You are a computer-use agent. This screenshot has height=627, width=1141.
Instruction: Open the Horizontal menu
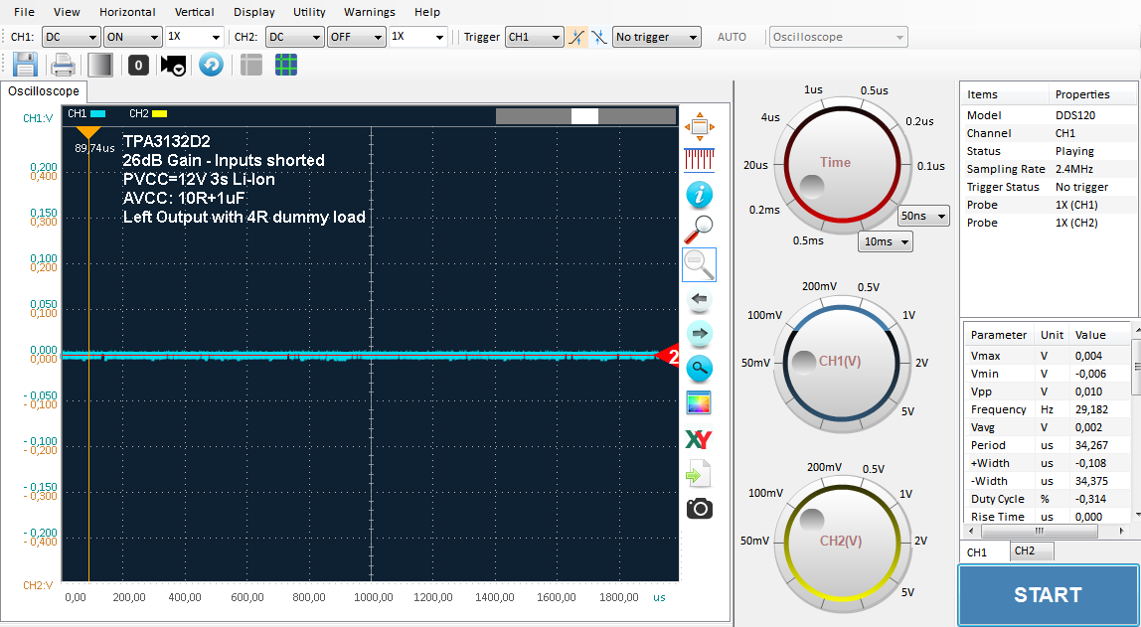click(127, 12)
